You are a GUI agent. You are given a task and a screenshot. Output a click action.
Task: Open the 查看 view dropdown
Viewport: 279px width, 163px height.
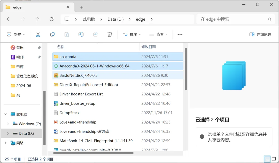[158, 35]
